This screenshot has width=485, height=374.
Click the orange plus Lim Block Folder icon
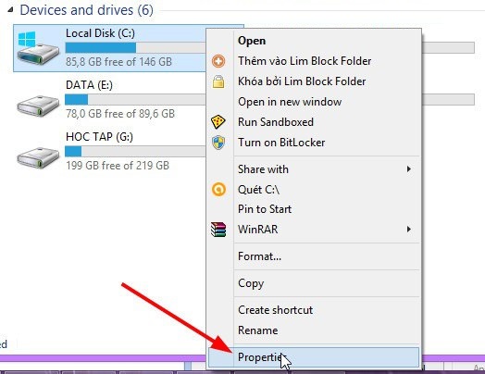pos(218,61)
